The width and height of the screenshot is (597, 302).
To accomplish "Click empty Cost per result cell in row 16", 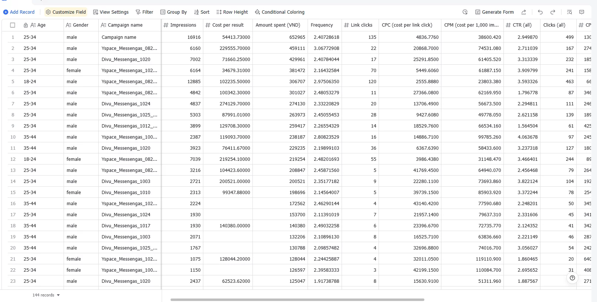I will pyautogui.click(x=228, y=203).
